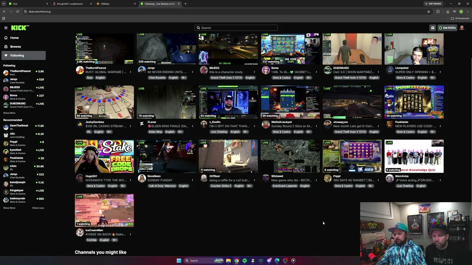Click the Counter-Strike 2 tag under 207Bear
Image resolution: width=472 pixels, height=265 pixels.
[221, 186]
